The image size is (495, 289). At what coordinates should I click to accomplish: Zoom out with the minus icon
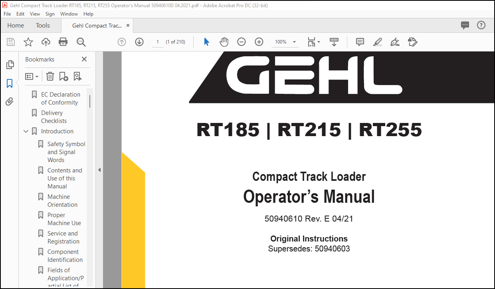pyautogui.click(x=242, y=42)
